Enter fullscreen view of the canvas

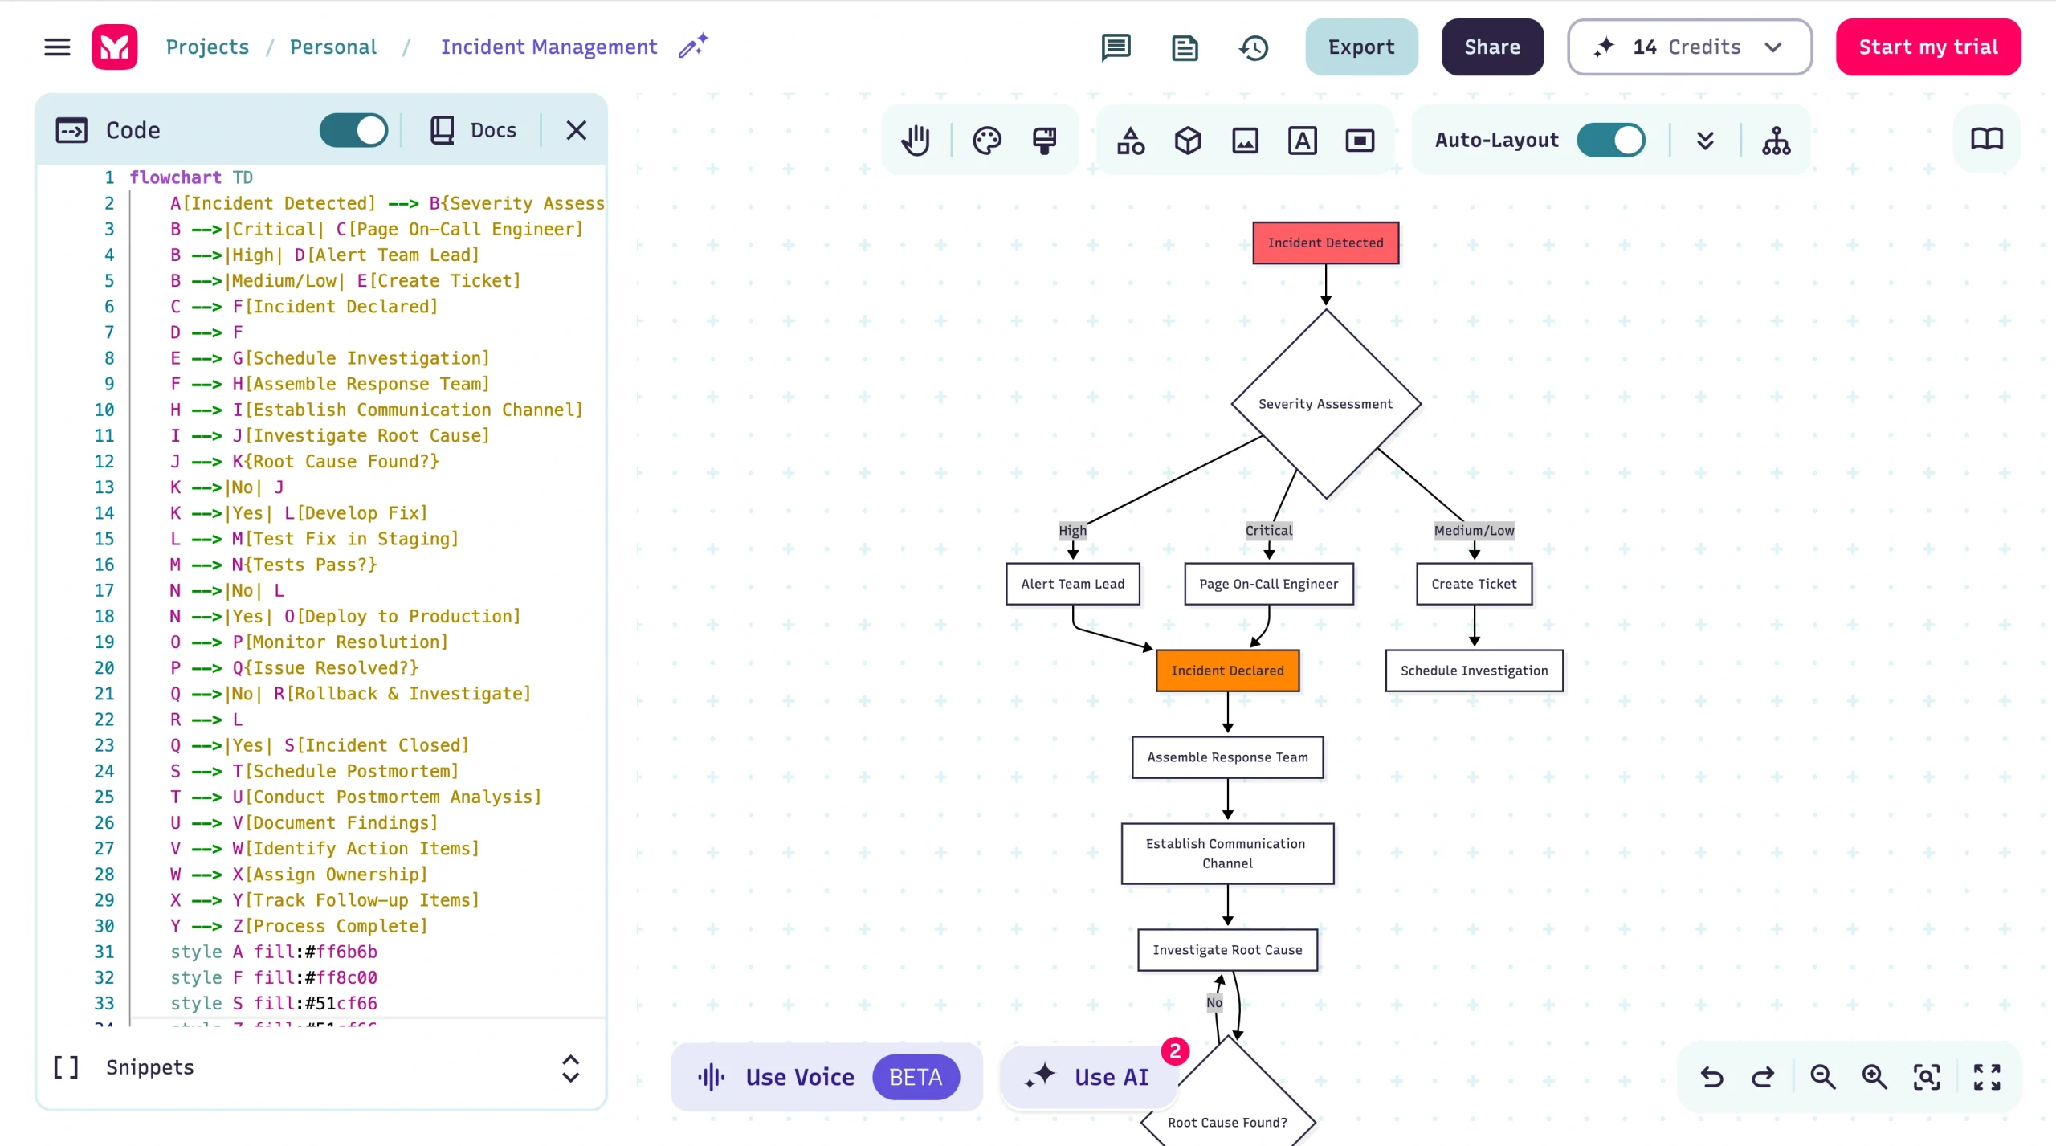tap(1988, 1077)
